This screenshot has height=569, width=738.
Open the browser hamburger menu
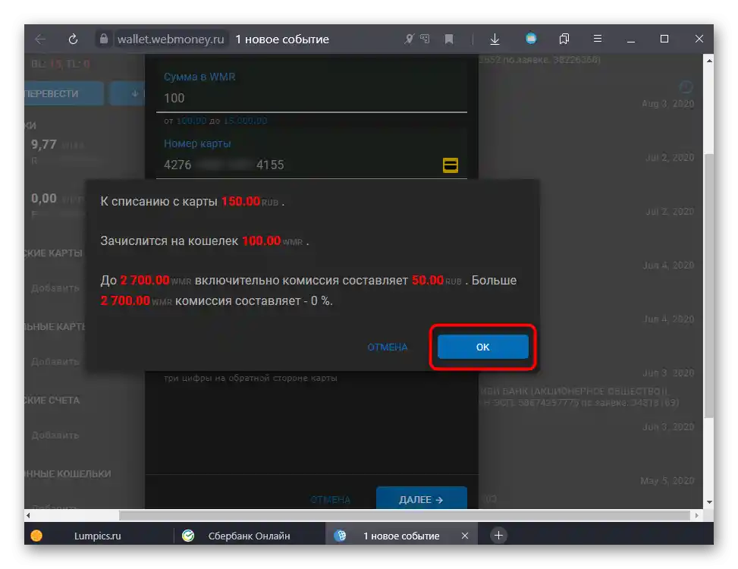(x=597, y=39)
